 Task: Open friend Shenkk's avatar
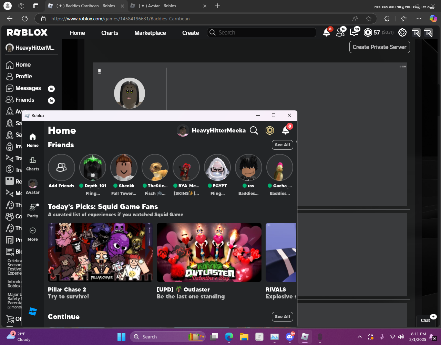pos(124,167)
